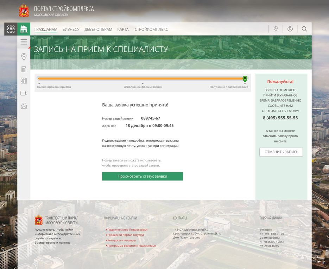
Task: Open Городской портал госуслуг link
Action: click(126, 235)
